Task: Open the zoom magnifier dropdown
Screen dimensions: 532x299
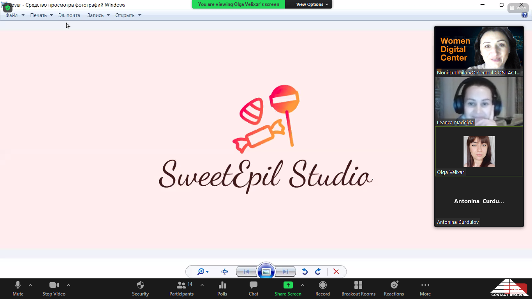Action: coord(203,272)
